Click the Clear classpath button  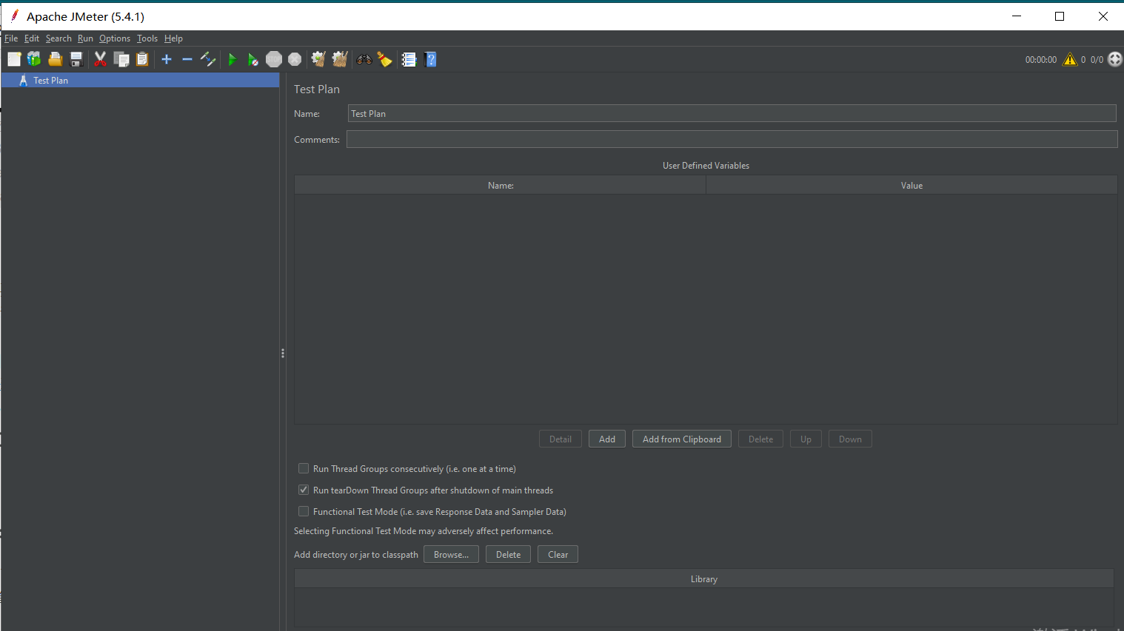558,554
